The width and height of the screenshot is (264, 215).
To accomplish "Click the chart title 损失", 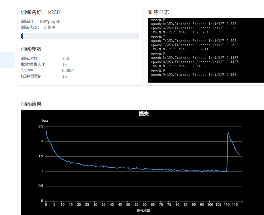I will click(144, 114).
